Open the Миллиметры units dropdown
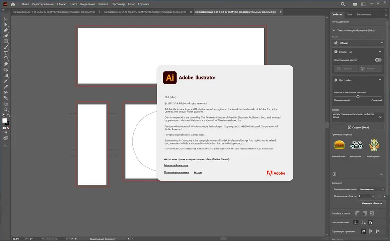Screen dimensions: 390x241 [371, 189]
